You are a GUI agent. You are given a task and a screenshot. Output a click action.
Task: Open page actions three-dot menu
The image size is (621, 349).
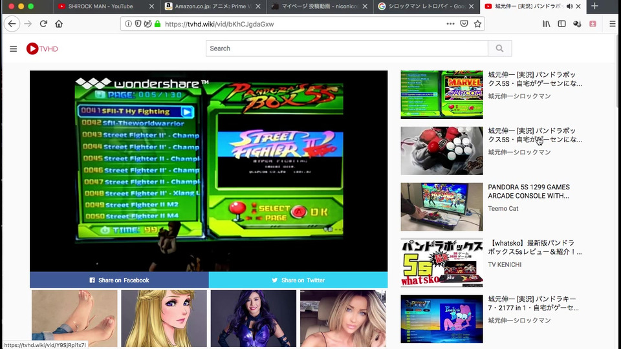tap(450, 24)
